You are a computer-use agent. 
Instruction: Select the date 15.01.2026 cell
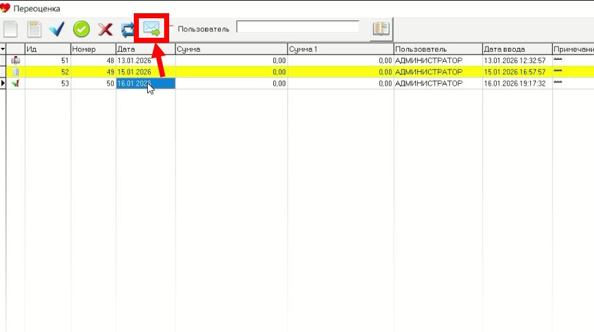pos(145,72)
